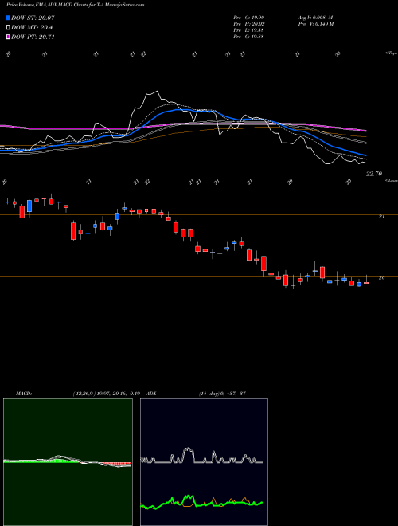Click the 21 price axis label
398x526 pixels.
pyautogui.click(x=381, y=217)
